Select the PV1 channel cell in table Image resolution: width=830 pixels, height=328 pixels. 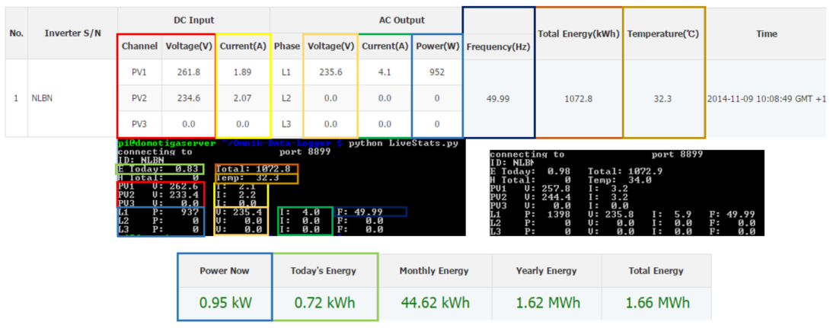click(139, 72)
